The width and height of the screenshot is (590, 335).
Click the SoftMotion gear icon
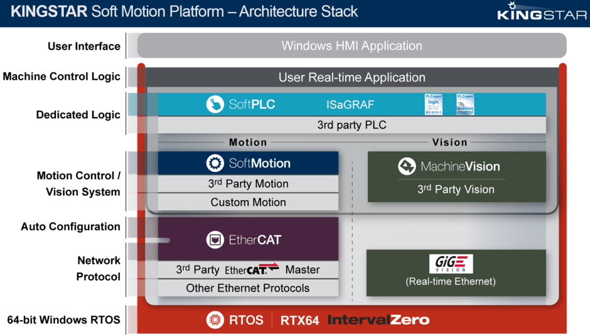tap(215, 163)
